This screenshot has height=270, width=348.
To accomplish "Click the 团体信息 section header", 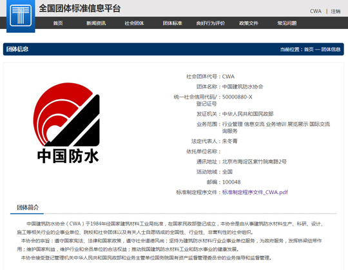I will point(17,49).
